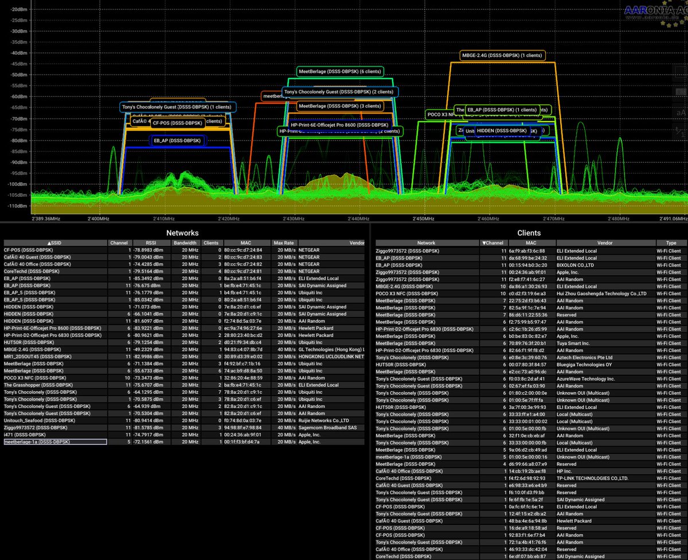This screenshot has height=560, width=688.
Task: Click the aA font size icon
Action: 681,112
